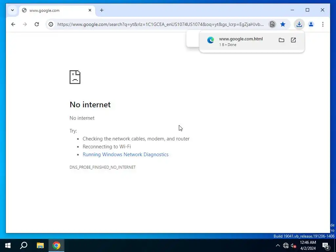Close the Chrome window
The height and width of the screenshot is (252, 336).
coord(322,10)
